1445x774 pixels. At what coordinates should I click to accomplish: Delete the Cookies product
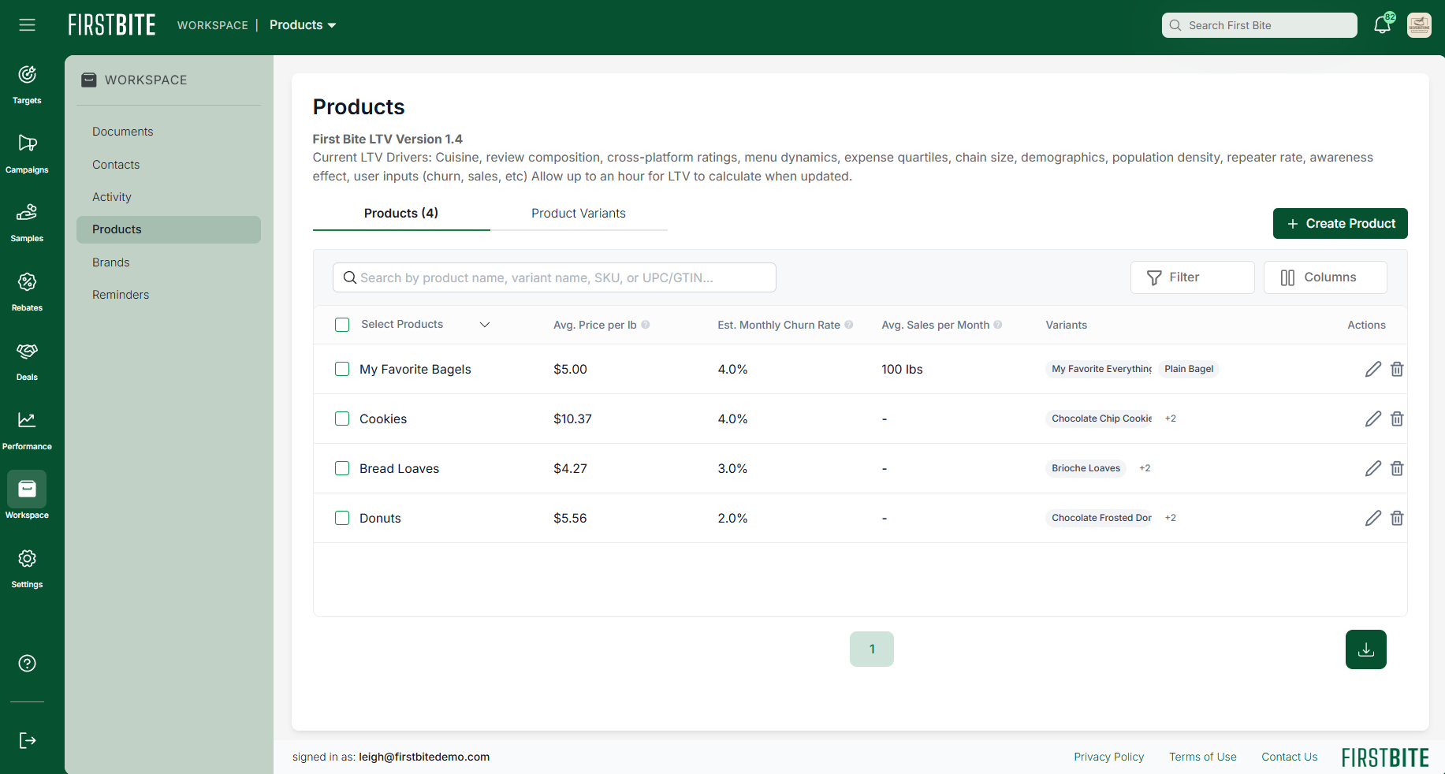pos(1397,419)
